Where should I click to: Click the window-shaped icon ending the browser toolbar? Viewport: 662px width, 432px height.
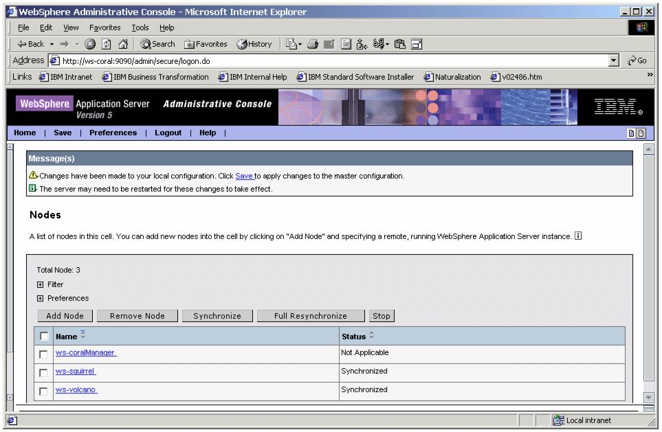[417, 44]
